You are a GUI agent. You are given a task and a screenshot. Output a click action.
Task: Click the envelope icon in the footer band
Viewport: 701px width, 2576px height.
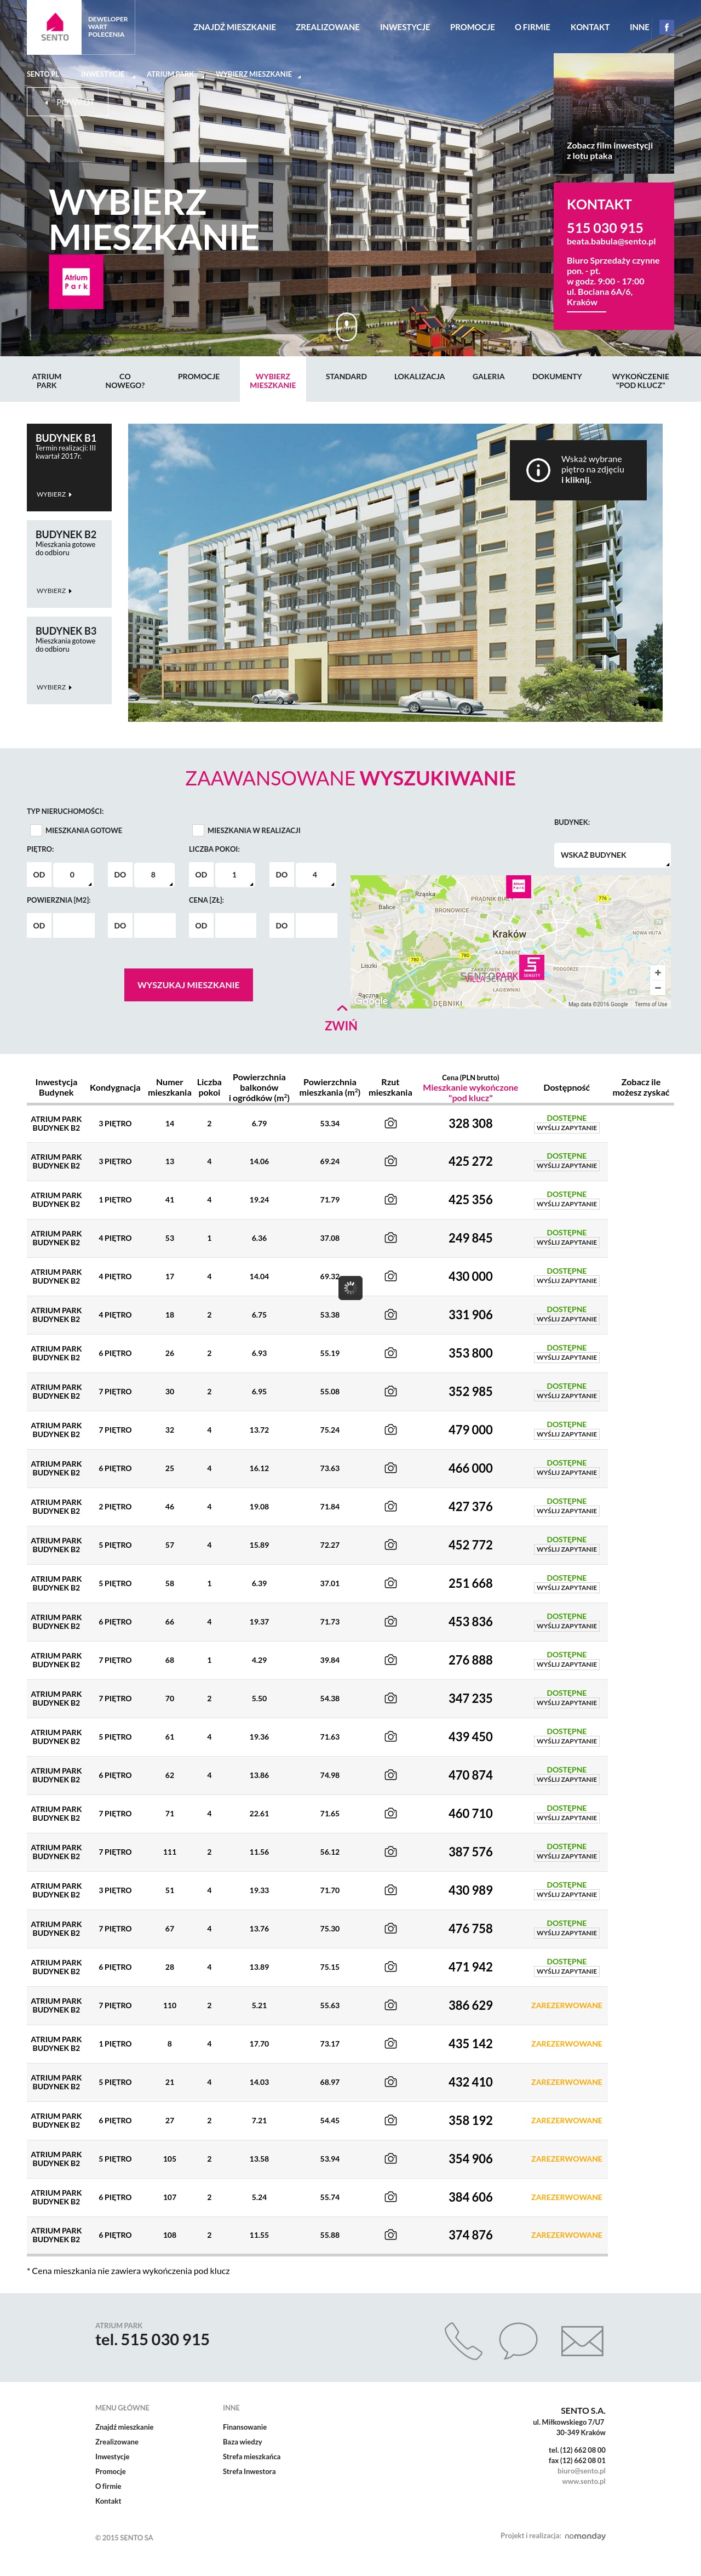(582, 2340)
